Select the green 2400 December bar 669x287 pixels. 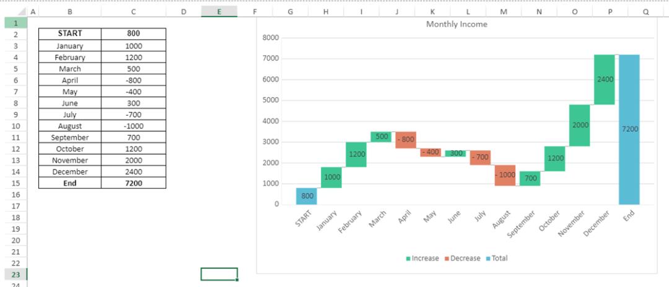604,80
